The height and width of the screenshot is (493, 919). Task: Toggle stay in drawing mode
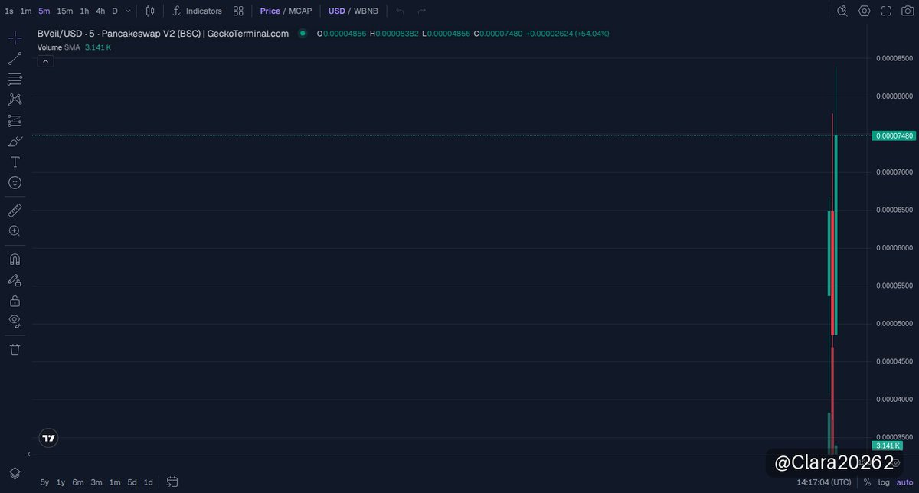click(15, 280)
